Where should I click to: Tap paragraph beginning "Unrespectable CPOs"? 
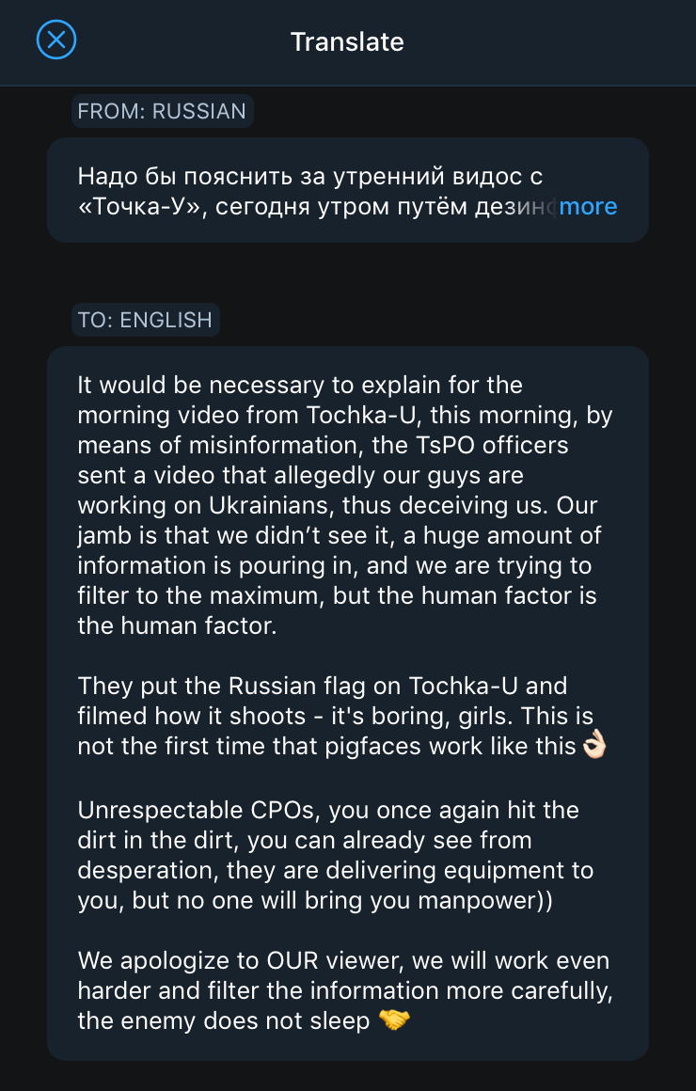click(x=336, y=855)
